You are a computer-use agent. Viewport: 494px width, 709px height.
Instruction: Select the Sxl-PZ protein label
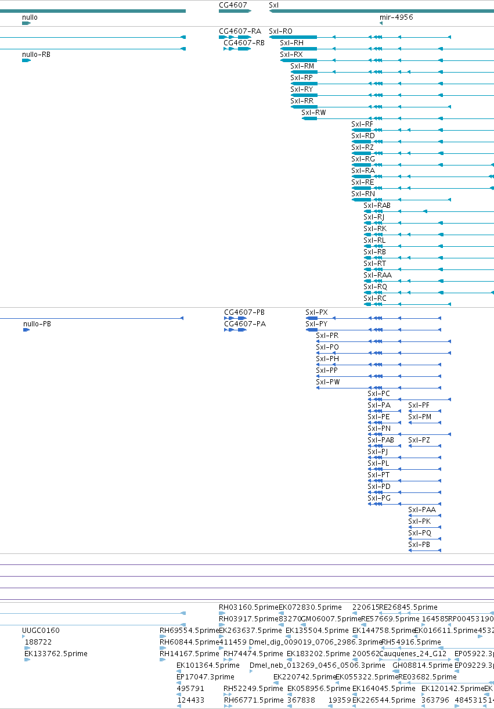point(419,440)
